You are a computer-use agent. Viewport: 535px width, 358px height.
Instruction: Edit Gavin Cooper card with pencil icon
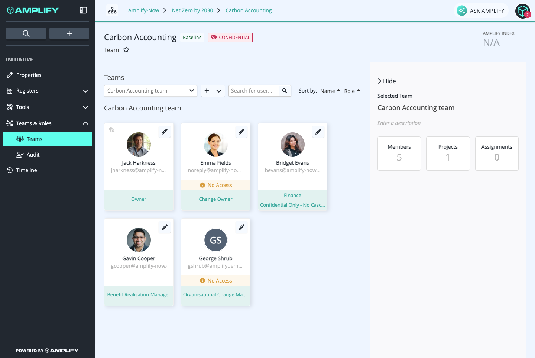165,227
